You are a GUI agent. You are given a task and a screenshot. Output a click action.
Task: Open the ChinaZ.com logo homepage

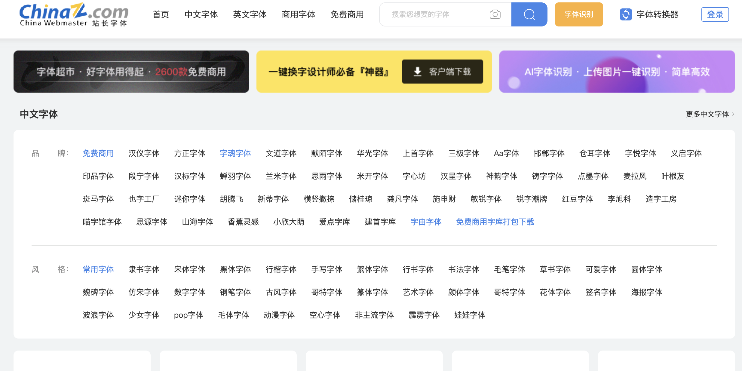point(74,14)
